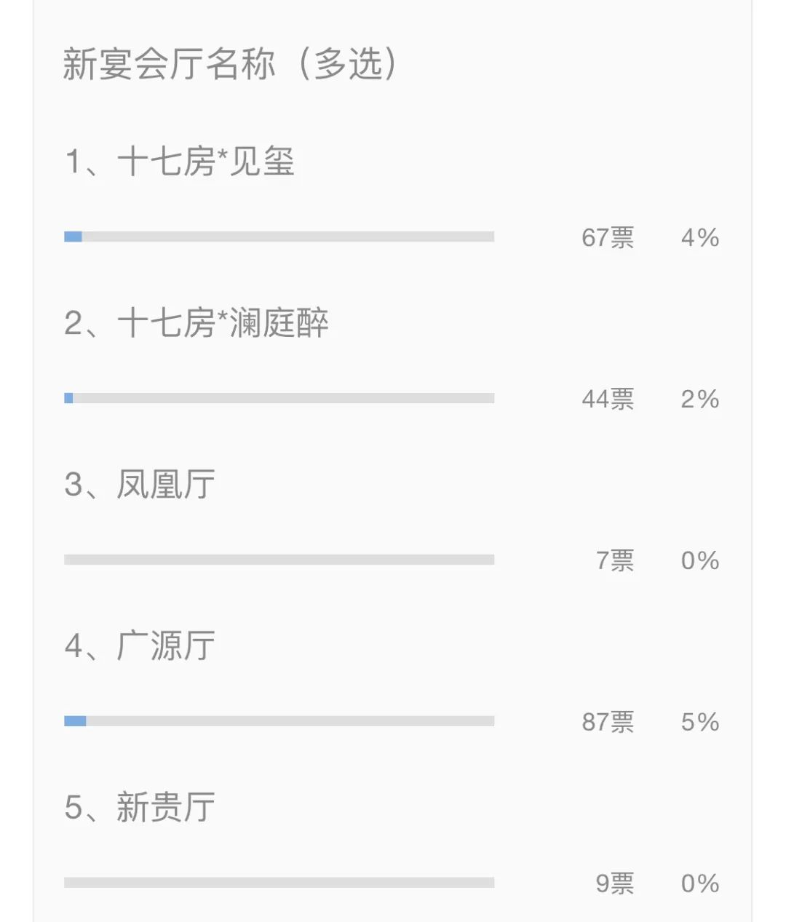Click the progress bar for 十七房*见玺

(279, 237)
